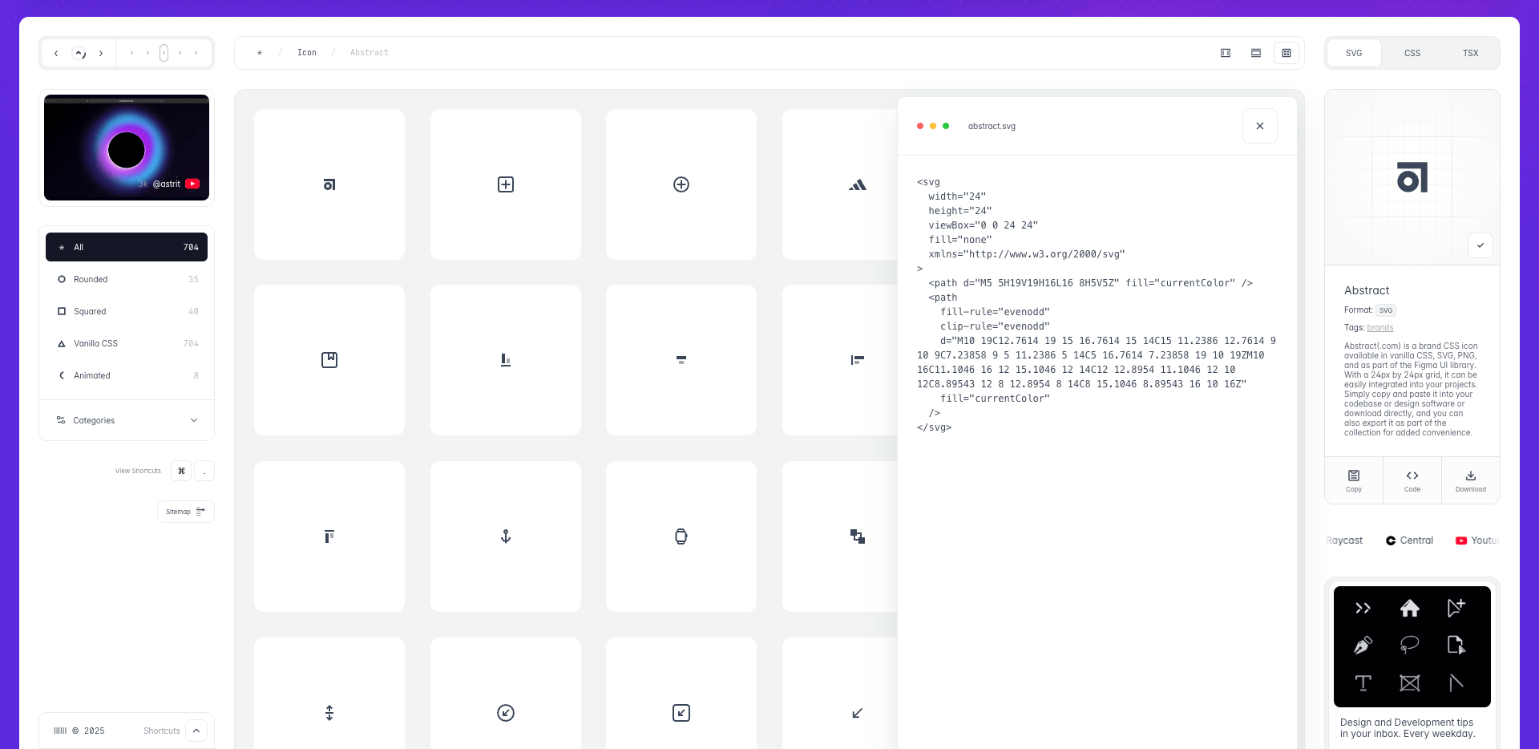Open the Abstract brand icon card
This screenshot has width=1539, height=749.
pos(329,184)
